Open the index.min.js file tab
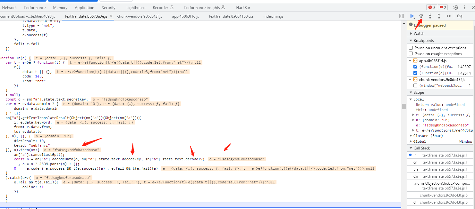475x209 pixels. point(273,16)
